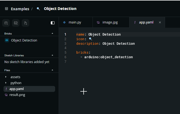Click the Object Detection page title
Screen dimensions: 180x114
pos(60,9)
